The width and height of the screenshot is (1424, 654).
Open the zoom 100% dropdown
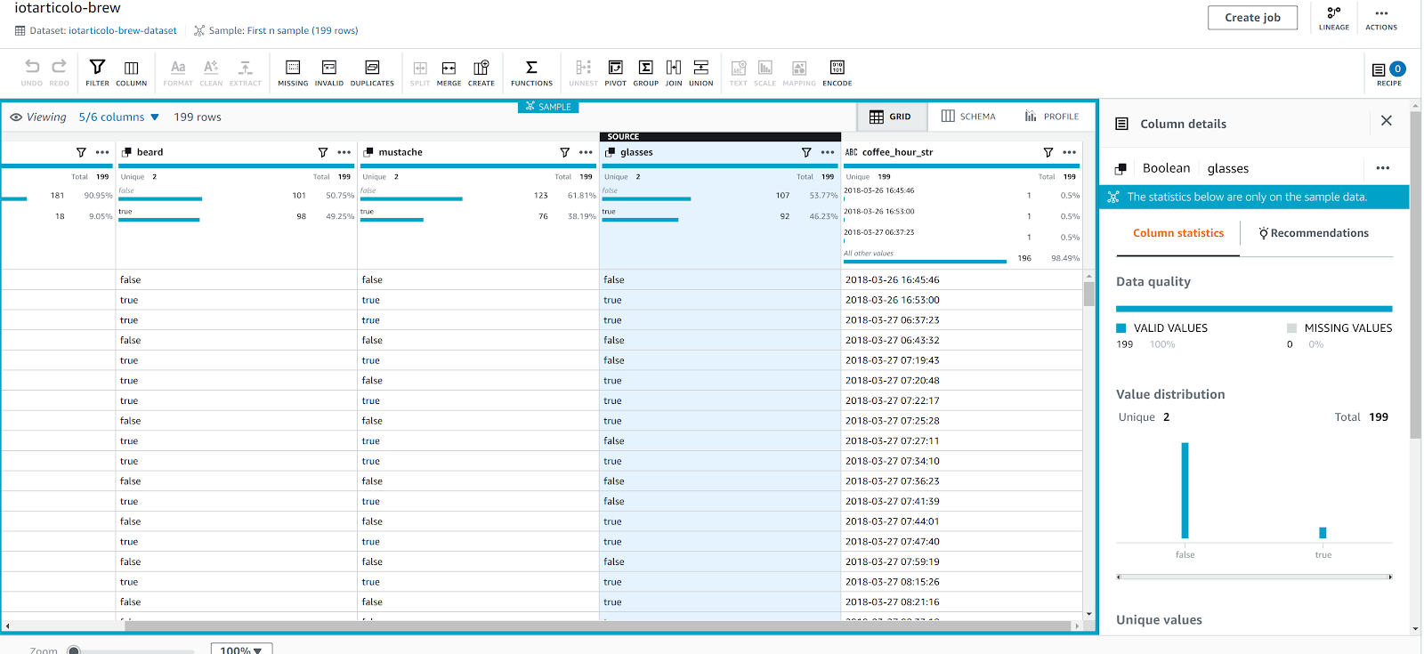tap(241, 650)
